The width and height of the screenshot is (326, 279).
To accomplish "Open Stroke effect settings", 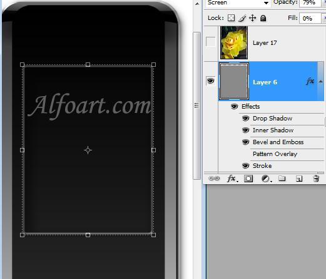I will click(262, 166).
